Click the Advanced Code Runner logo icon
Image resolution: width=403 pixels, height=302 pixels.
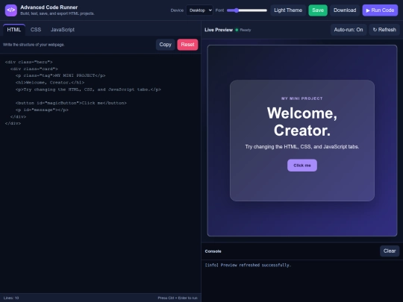pyautogui.click(x=10, y=10)
